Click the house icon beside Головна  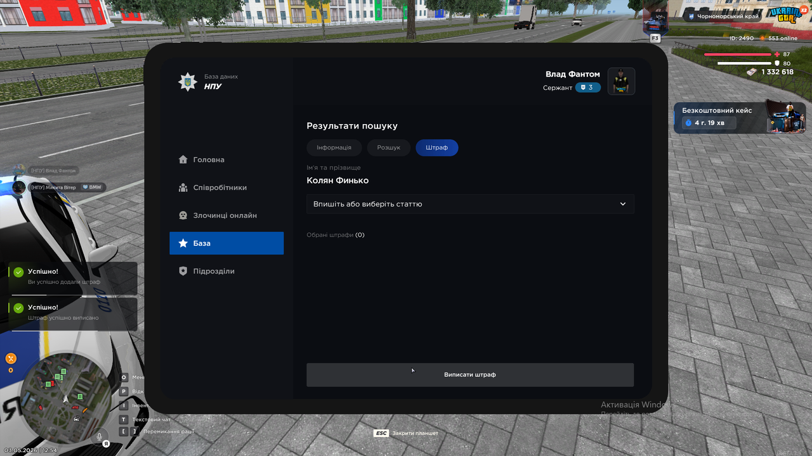pos(183,160)
